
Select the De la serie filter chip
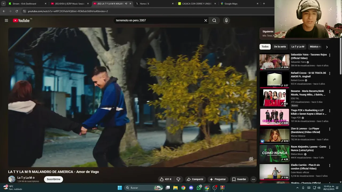tap(280, 47)
